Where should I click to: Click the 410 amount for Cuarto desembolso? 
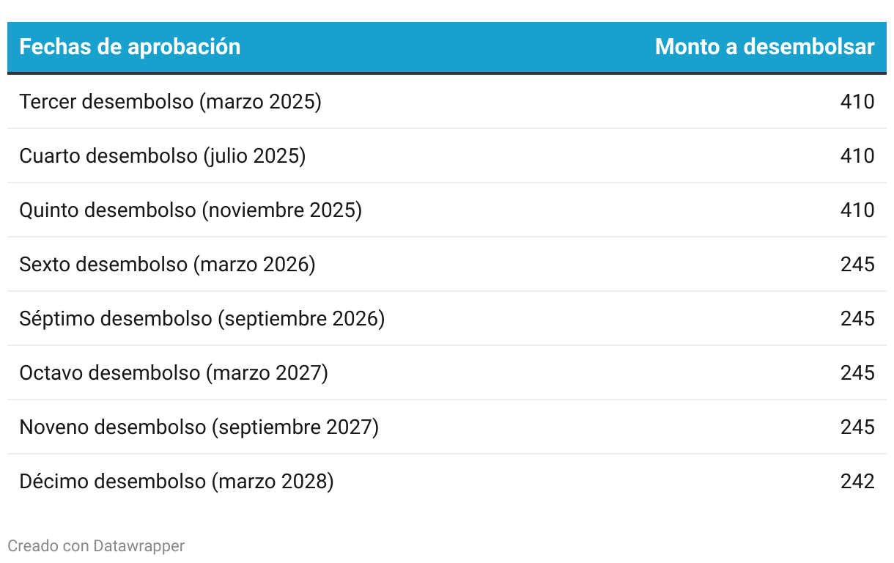(x=857, y=155)
